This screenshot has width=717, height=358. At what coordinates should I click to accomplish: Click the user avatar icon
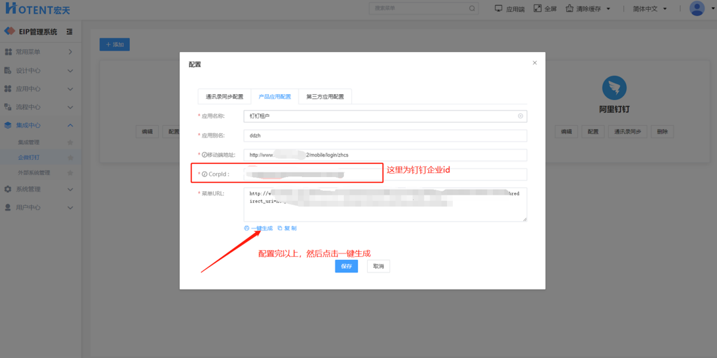click(x=697, y=9)
